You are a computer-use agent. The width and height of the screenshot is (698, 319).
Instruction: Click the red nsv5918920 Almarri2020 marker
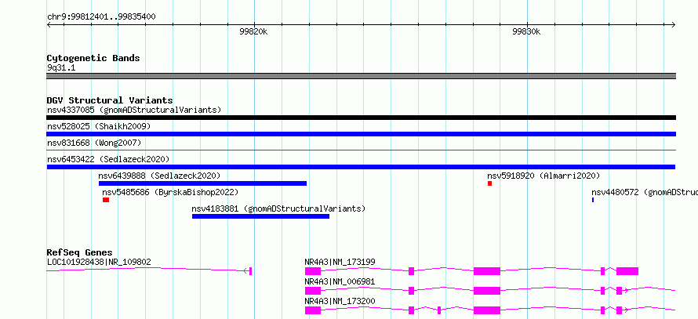489,183
